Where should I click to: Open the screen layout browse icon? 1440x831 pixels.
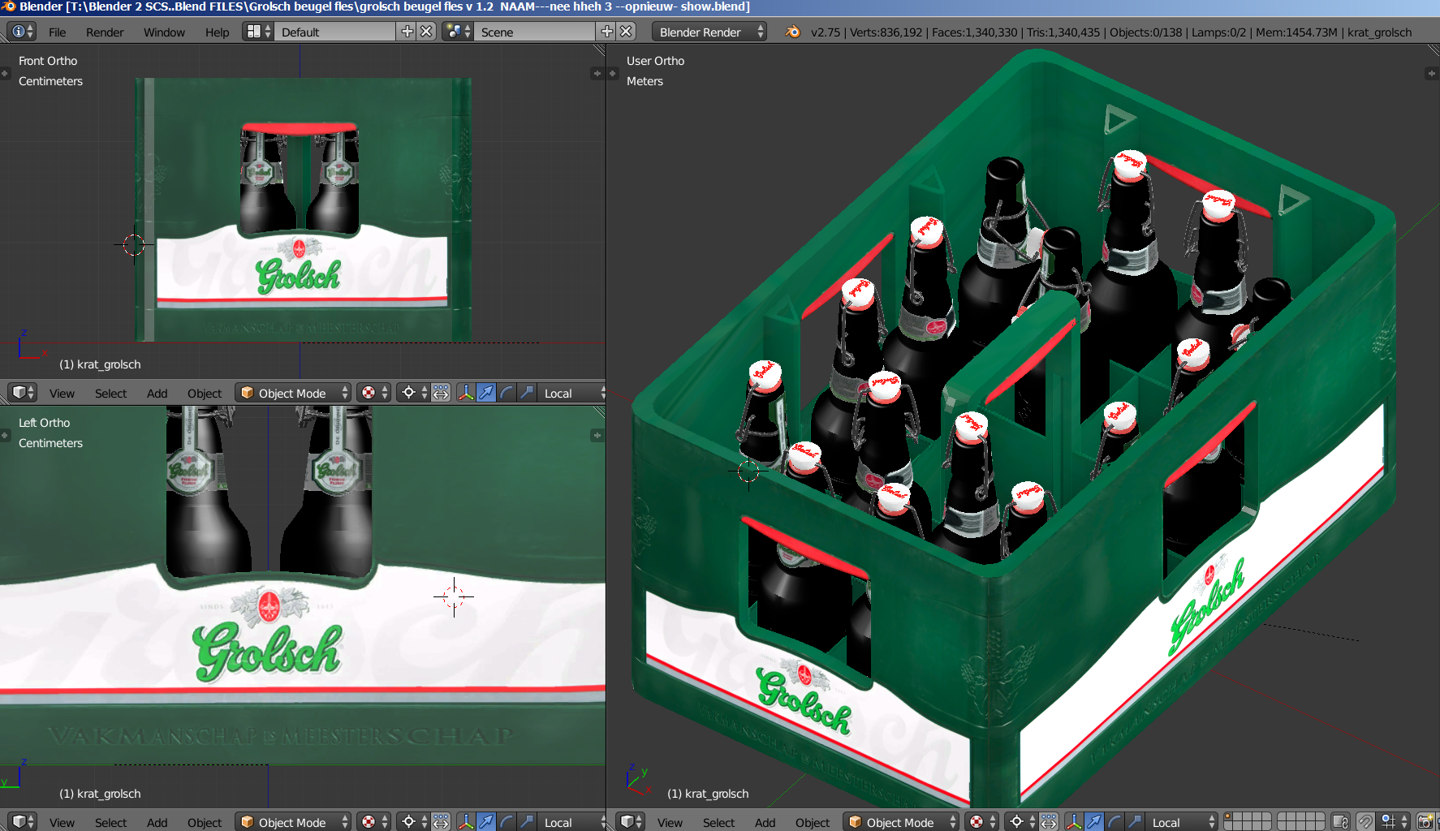pos(258,32)
